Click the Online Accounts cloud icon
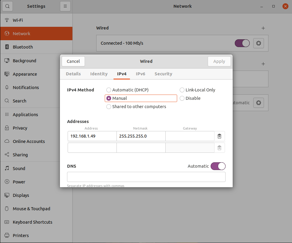 (7, 141)
